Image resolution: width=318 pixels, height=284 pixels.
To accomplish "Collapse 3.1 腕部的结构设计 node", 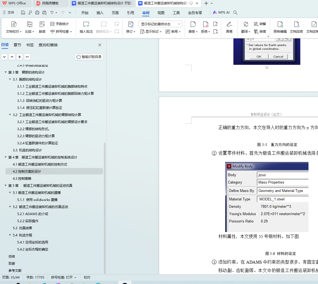I will (10, 79).
